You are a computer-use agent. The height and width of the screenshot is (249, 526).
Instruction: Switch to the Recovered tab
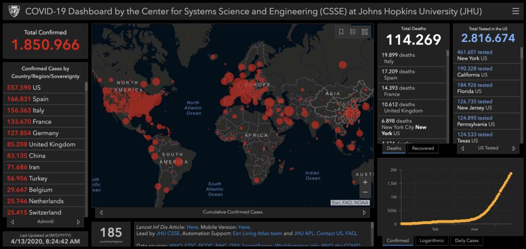pyautogui.click(x=423, y=148)
